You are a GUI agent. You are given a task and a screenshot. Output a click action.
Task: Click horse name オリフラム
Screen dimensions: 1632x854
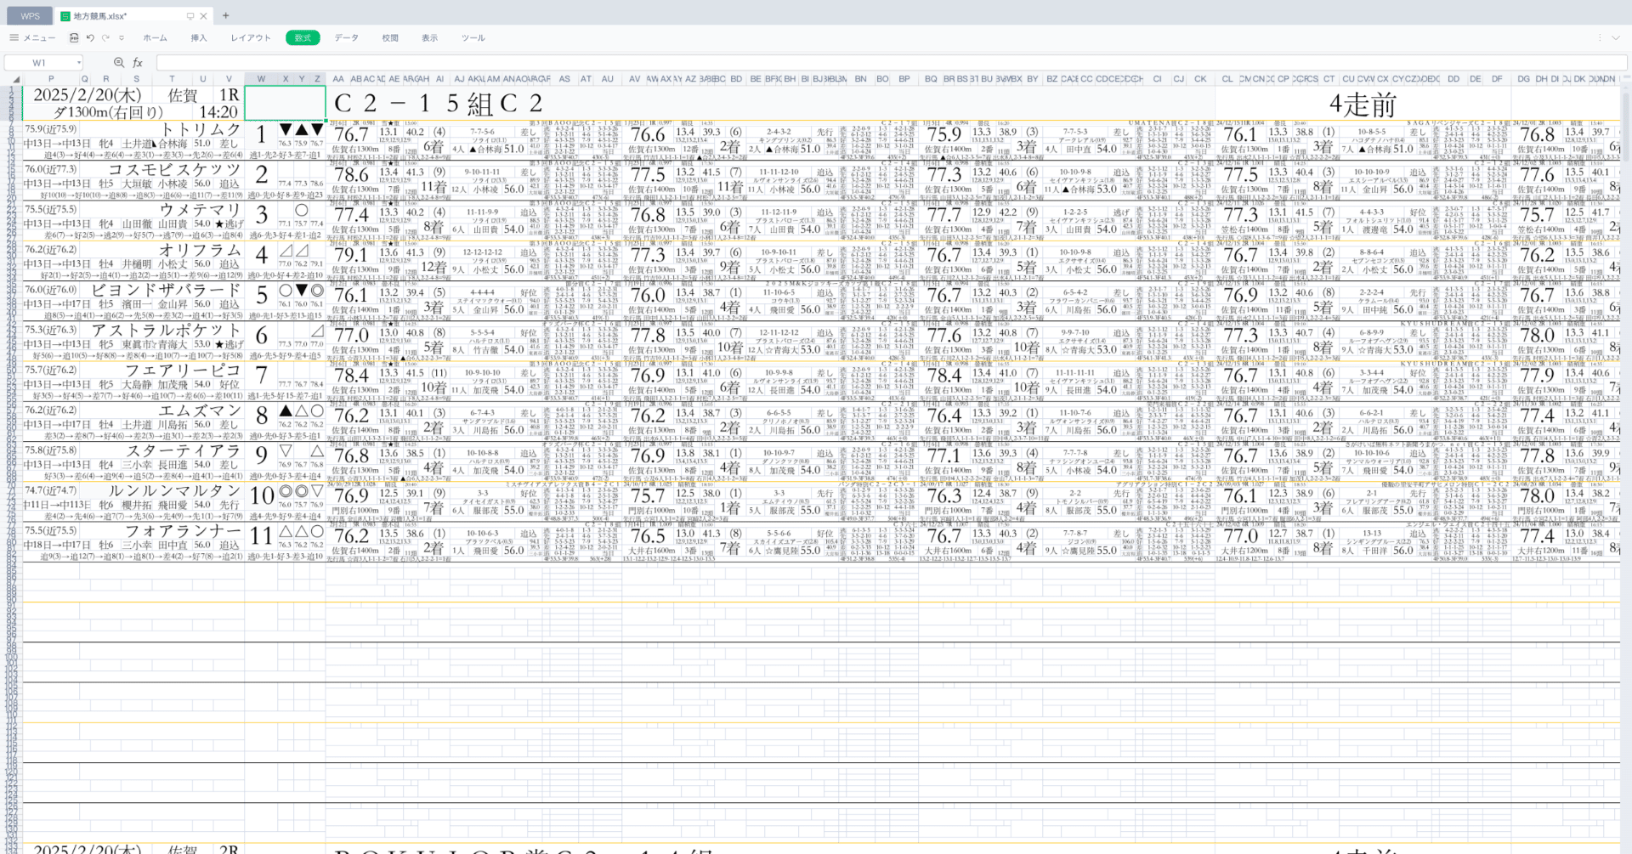[x=201, y=250]
